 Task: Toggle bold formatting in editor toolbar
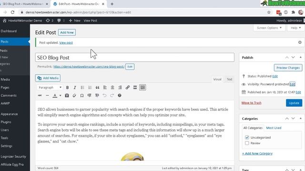[x=67, y=87]
